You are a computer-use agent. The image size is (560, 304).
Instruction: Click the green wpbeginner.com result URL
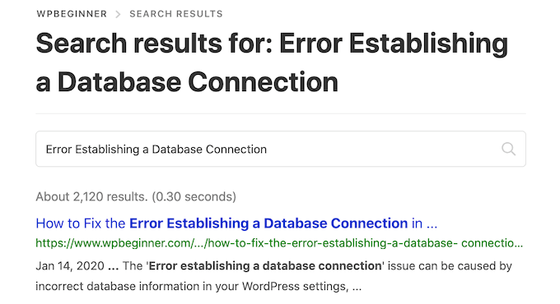pos(279,243)
